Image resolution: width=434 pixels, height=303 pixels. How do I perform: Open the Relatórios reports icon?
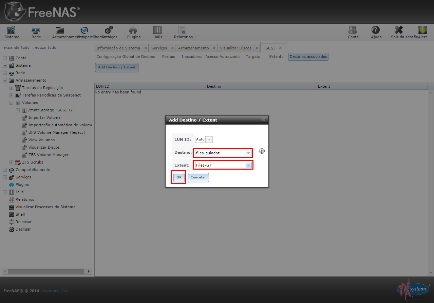click(183, 30)
